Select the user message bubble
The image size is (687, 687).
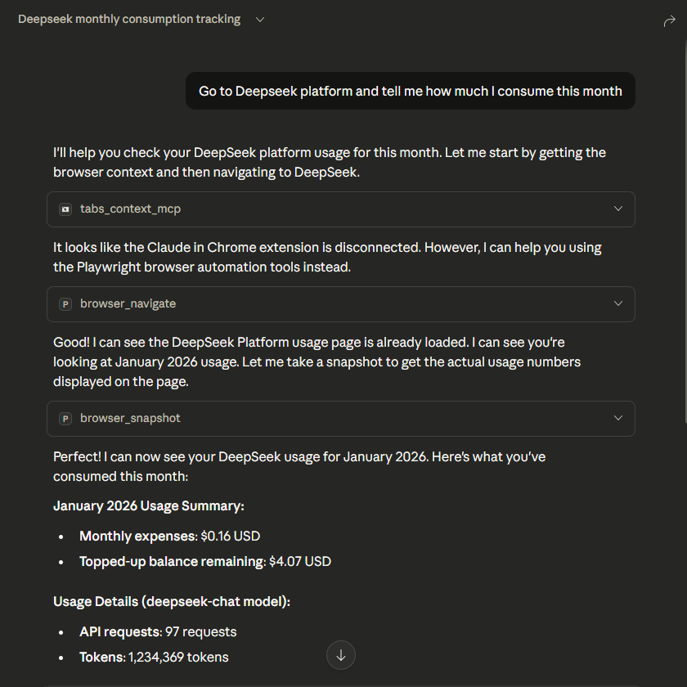click(410, 91)
